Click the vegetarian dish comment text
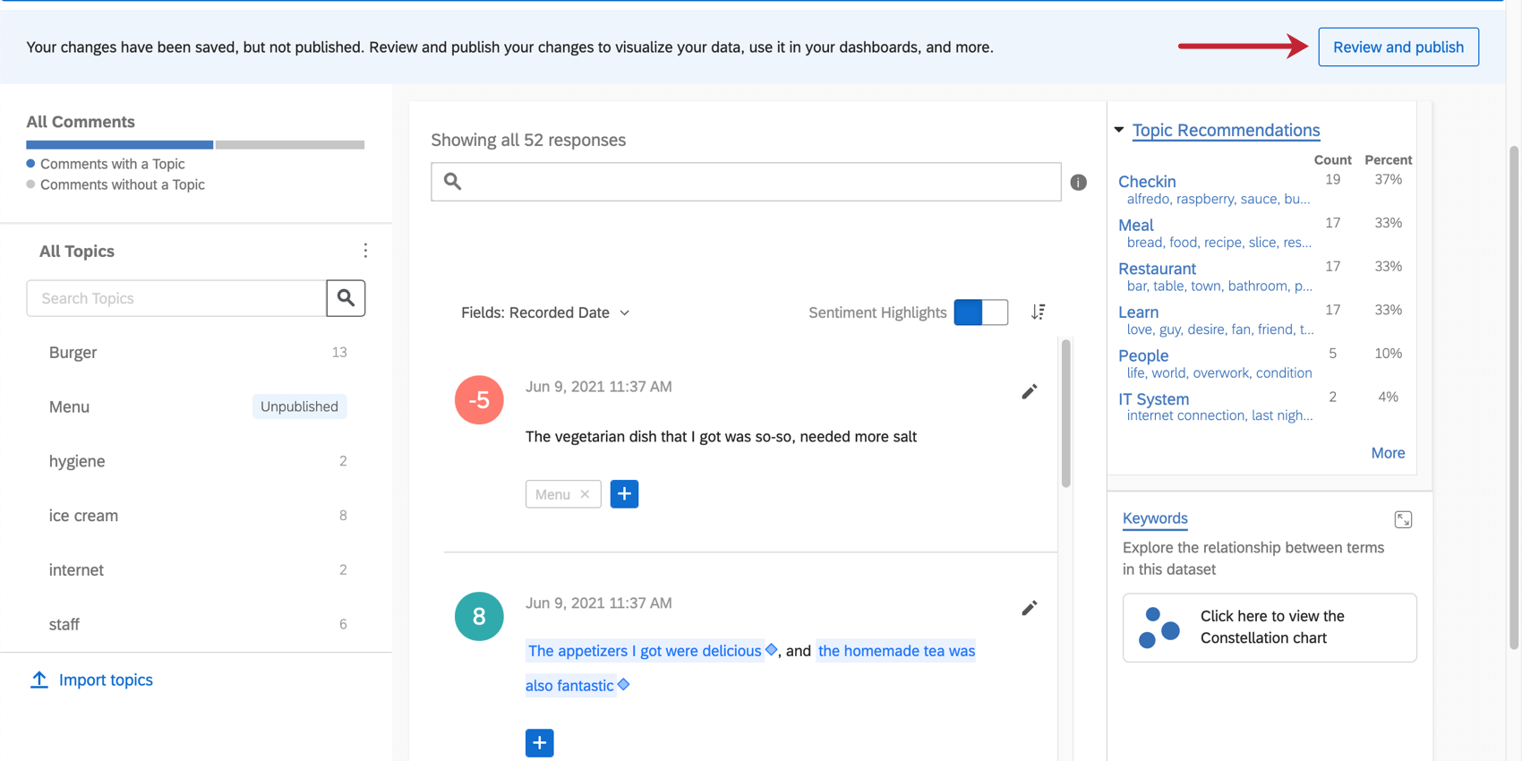The height and width of the screenshot is (761, 1522). tap(721, 437)
